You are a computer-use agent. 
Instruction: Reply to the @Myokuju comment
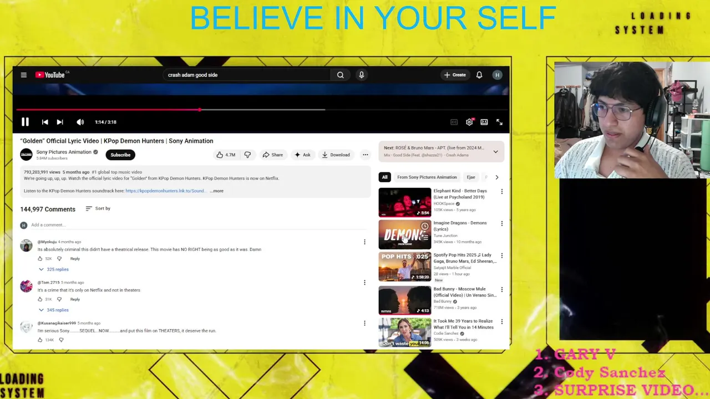75,259
